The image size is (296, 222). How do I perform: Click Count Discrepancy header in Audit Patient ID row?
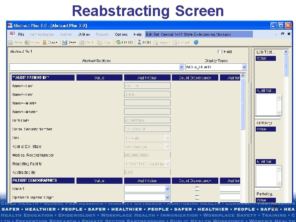coord(195,78)
